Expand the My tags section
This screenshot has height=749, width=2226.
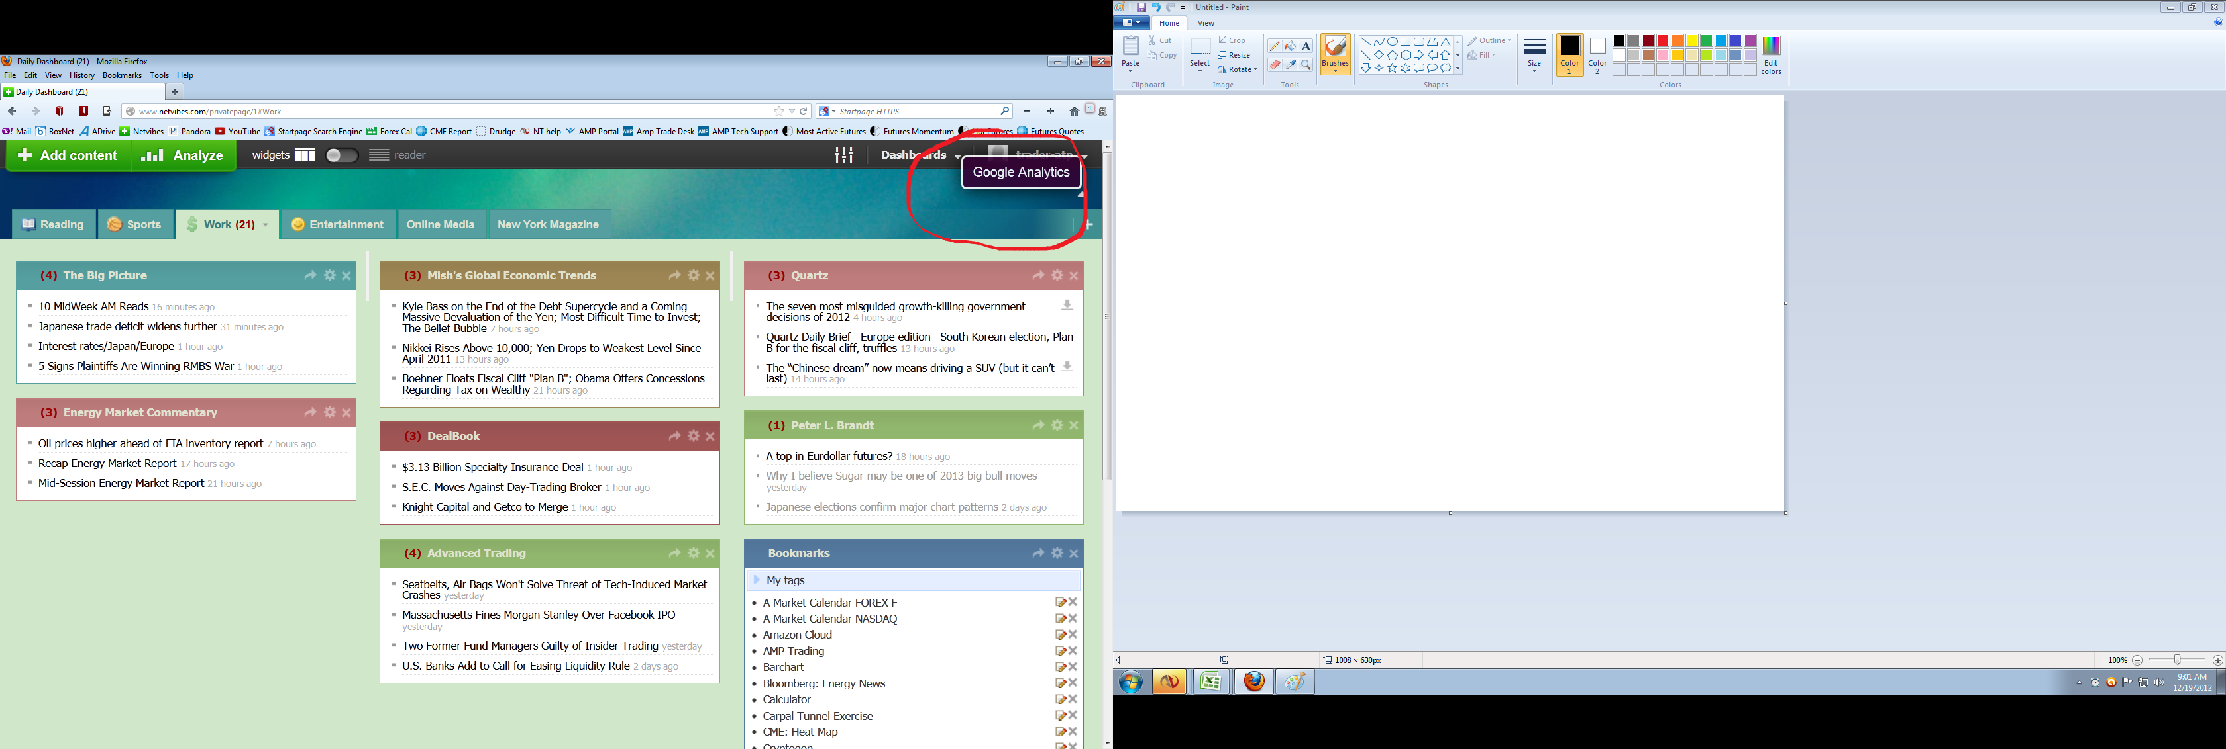(784, 581)
